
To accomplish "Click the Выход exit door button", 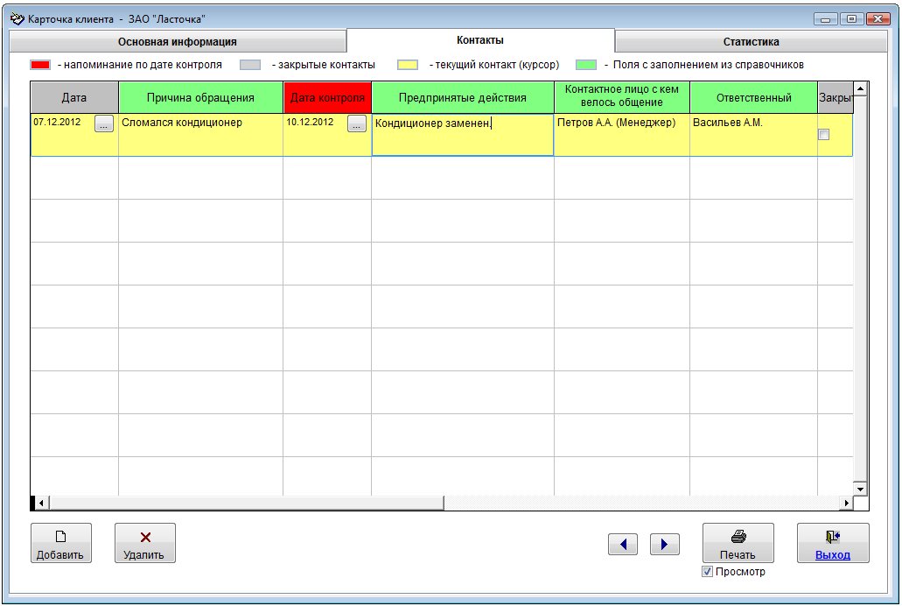I will click(x=833, y=543).
